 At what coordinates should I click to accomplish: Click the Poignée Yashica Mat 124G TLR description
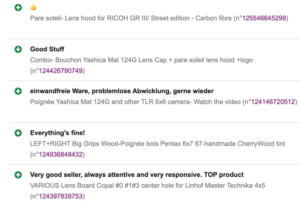coord(136,102)
